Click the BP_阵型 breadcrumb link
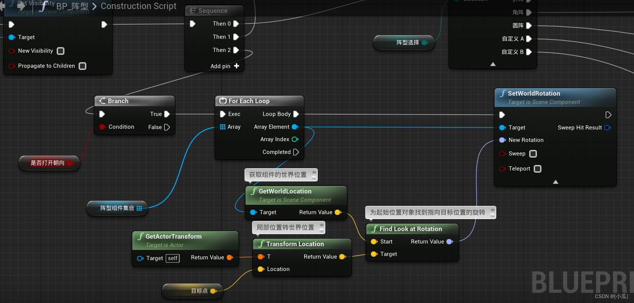634x303 pixels. [x=72, y=6]
